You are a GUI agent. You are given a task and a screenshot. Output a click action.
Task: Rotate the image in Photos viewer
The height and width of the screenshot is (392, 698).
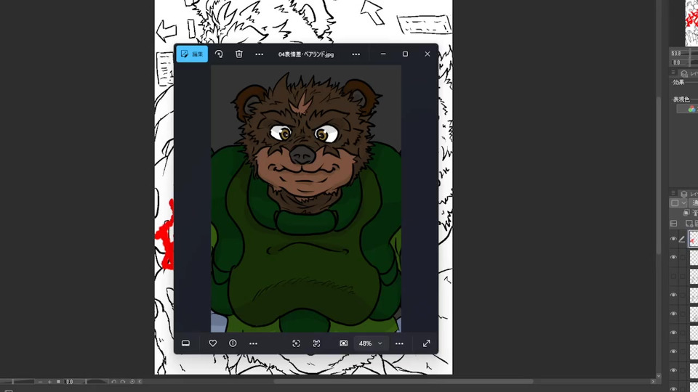tap(219, 54)
